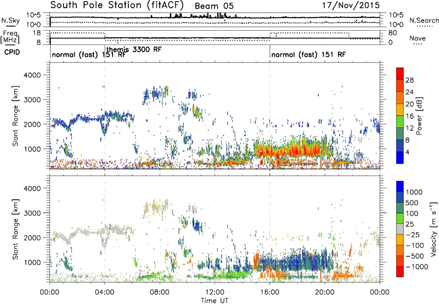Viewport: 439px width, 304px height.
Task: Click the '3000' tick on the velocity panel
Action: [x=32, y=213]
